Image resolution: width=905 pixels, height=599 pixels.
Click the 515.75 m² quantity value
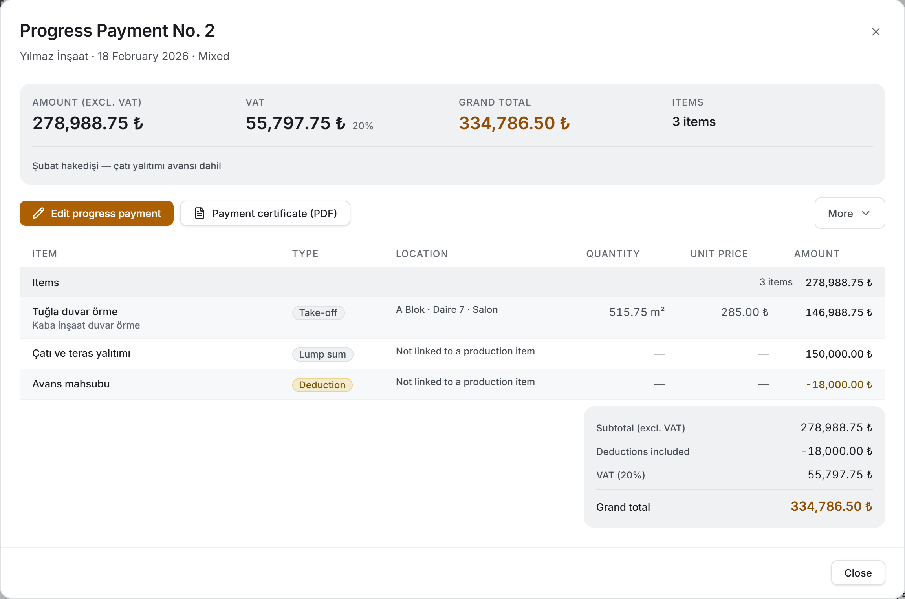pos(637,312)
